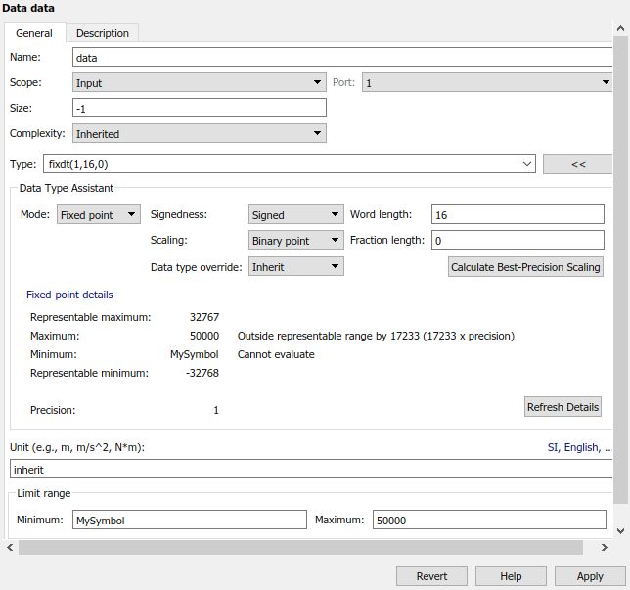630x590 pixels.
Task: Open the Data type override dropdown
Action: coord(295,266)
